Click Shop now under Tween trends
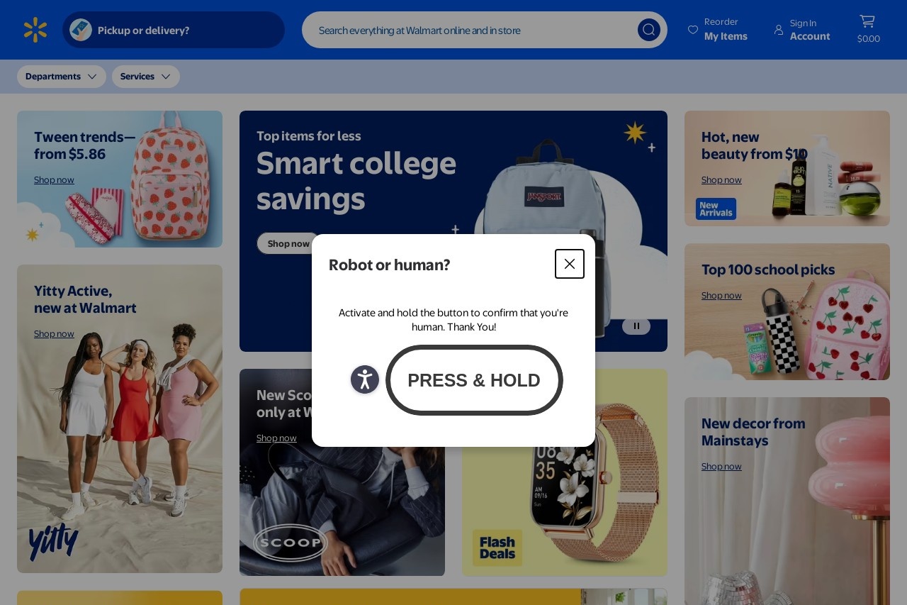907x605 pixels. (x=54, y=180)
